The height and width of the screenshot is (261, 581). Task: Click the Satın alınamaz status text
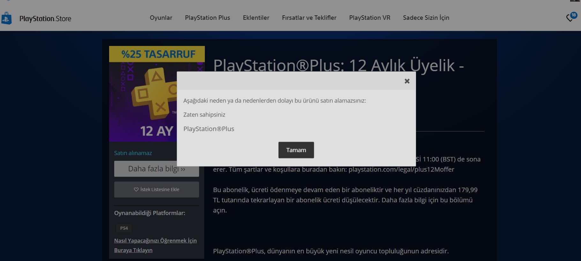[x=133, y=153]
